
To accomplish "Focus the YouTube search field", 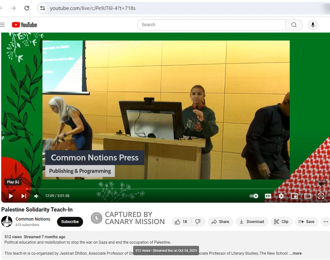I will pyautogui.click(x=211, y=25).
